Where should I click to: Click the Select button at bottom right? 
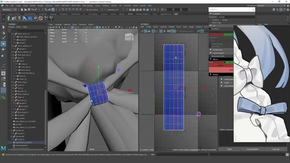[x=229, y=149]
